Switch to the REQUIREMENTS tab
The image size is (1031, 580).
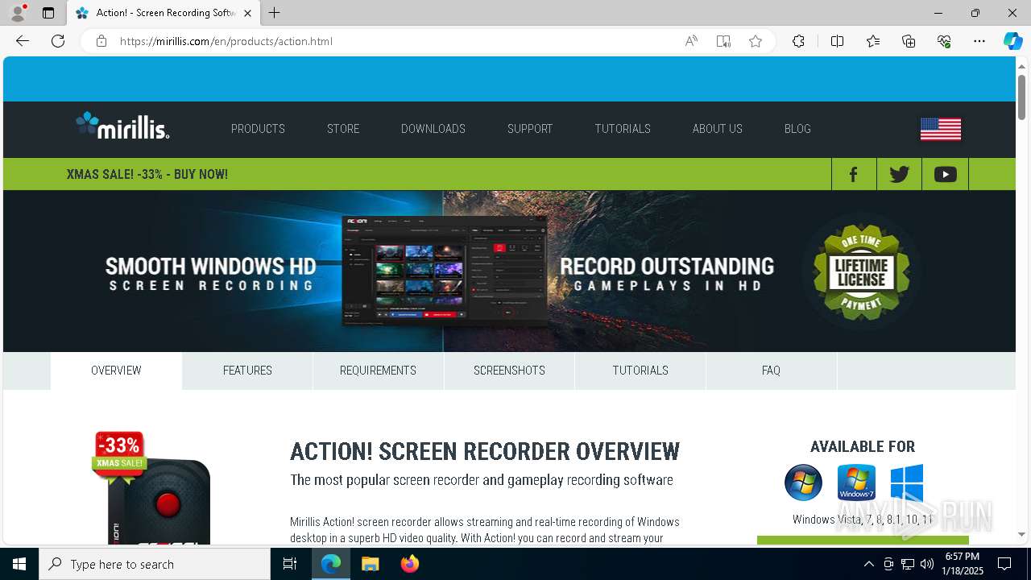coord(378,371)
